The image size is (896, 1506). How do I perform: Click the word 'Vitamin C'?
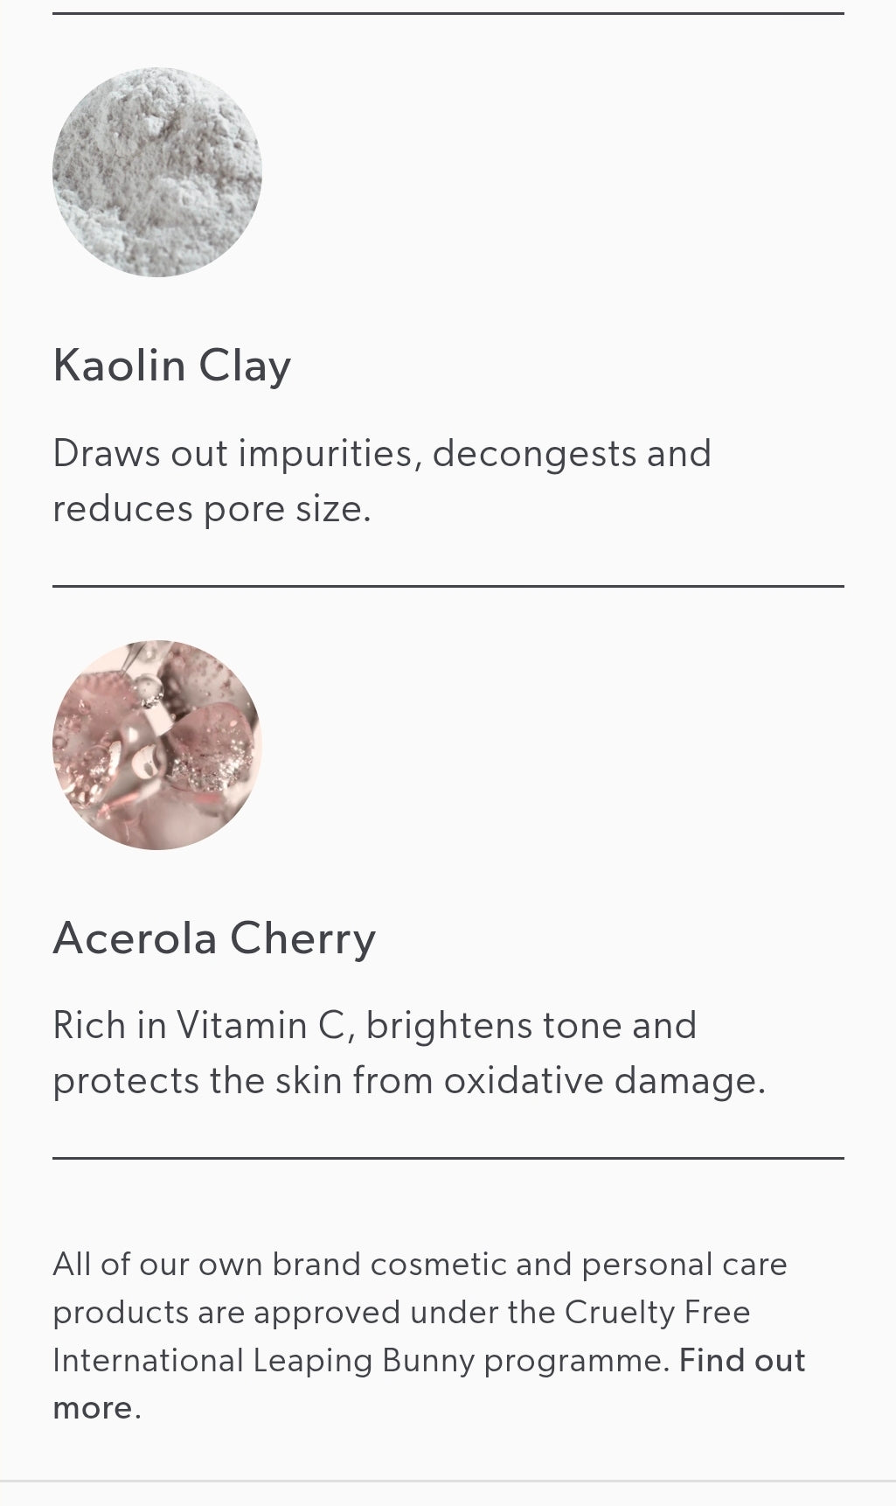(260, 1026)
